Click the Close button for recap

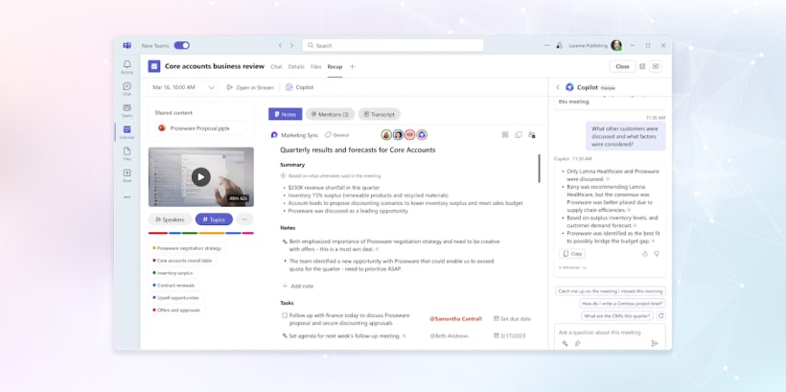click(x=623, y=66)
